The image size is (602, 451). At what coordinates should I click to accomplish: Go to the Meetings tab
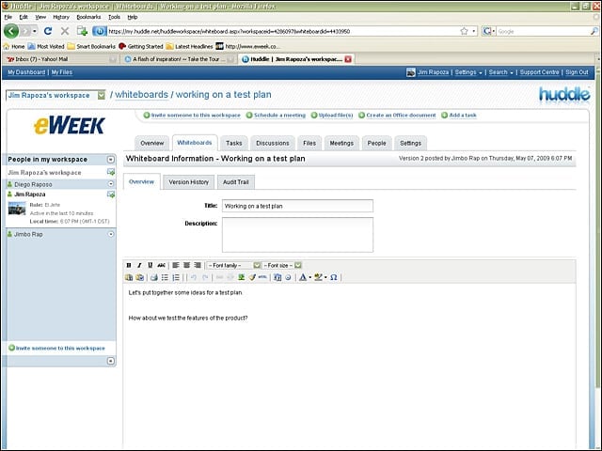click(x=341, y=143)
